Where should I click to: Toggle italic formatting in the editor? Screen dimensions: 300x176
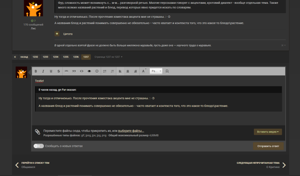point(43,71)
